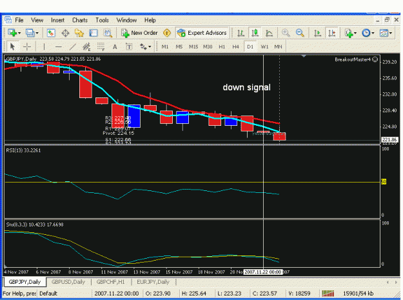Screen dimensions: 403x300
Task: Switch to H1 timeframe
Action: click(222, 47)
